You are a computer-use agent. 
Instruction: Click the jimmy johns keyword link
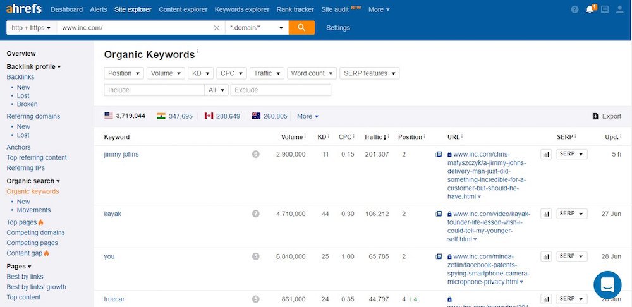click(121, 154)
